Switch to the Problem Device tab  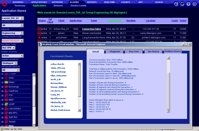(x=173, y=51)
